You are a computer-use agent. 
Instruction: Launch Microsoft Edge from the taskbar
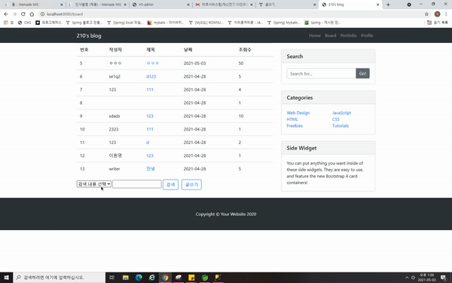tap(139, 278)
